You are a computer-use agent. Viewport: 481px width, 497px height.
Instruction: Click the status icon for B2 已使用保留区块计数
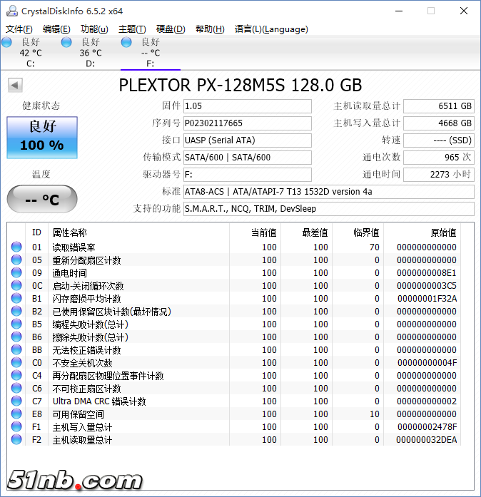coord(16,311)
